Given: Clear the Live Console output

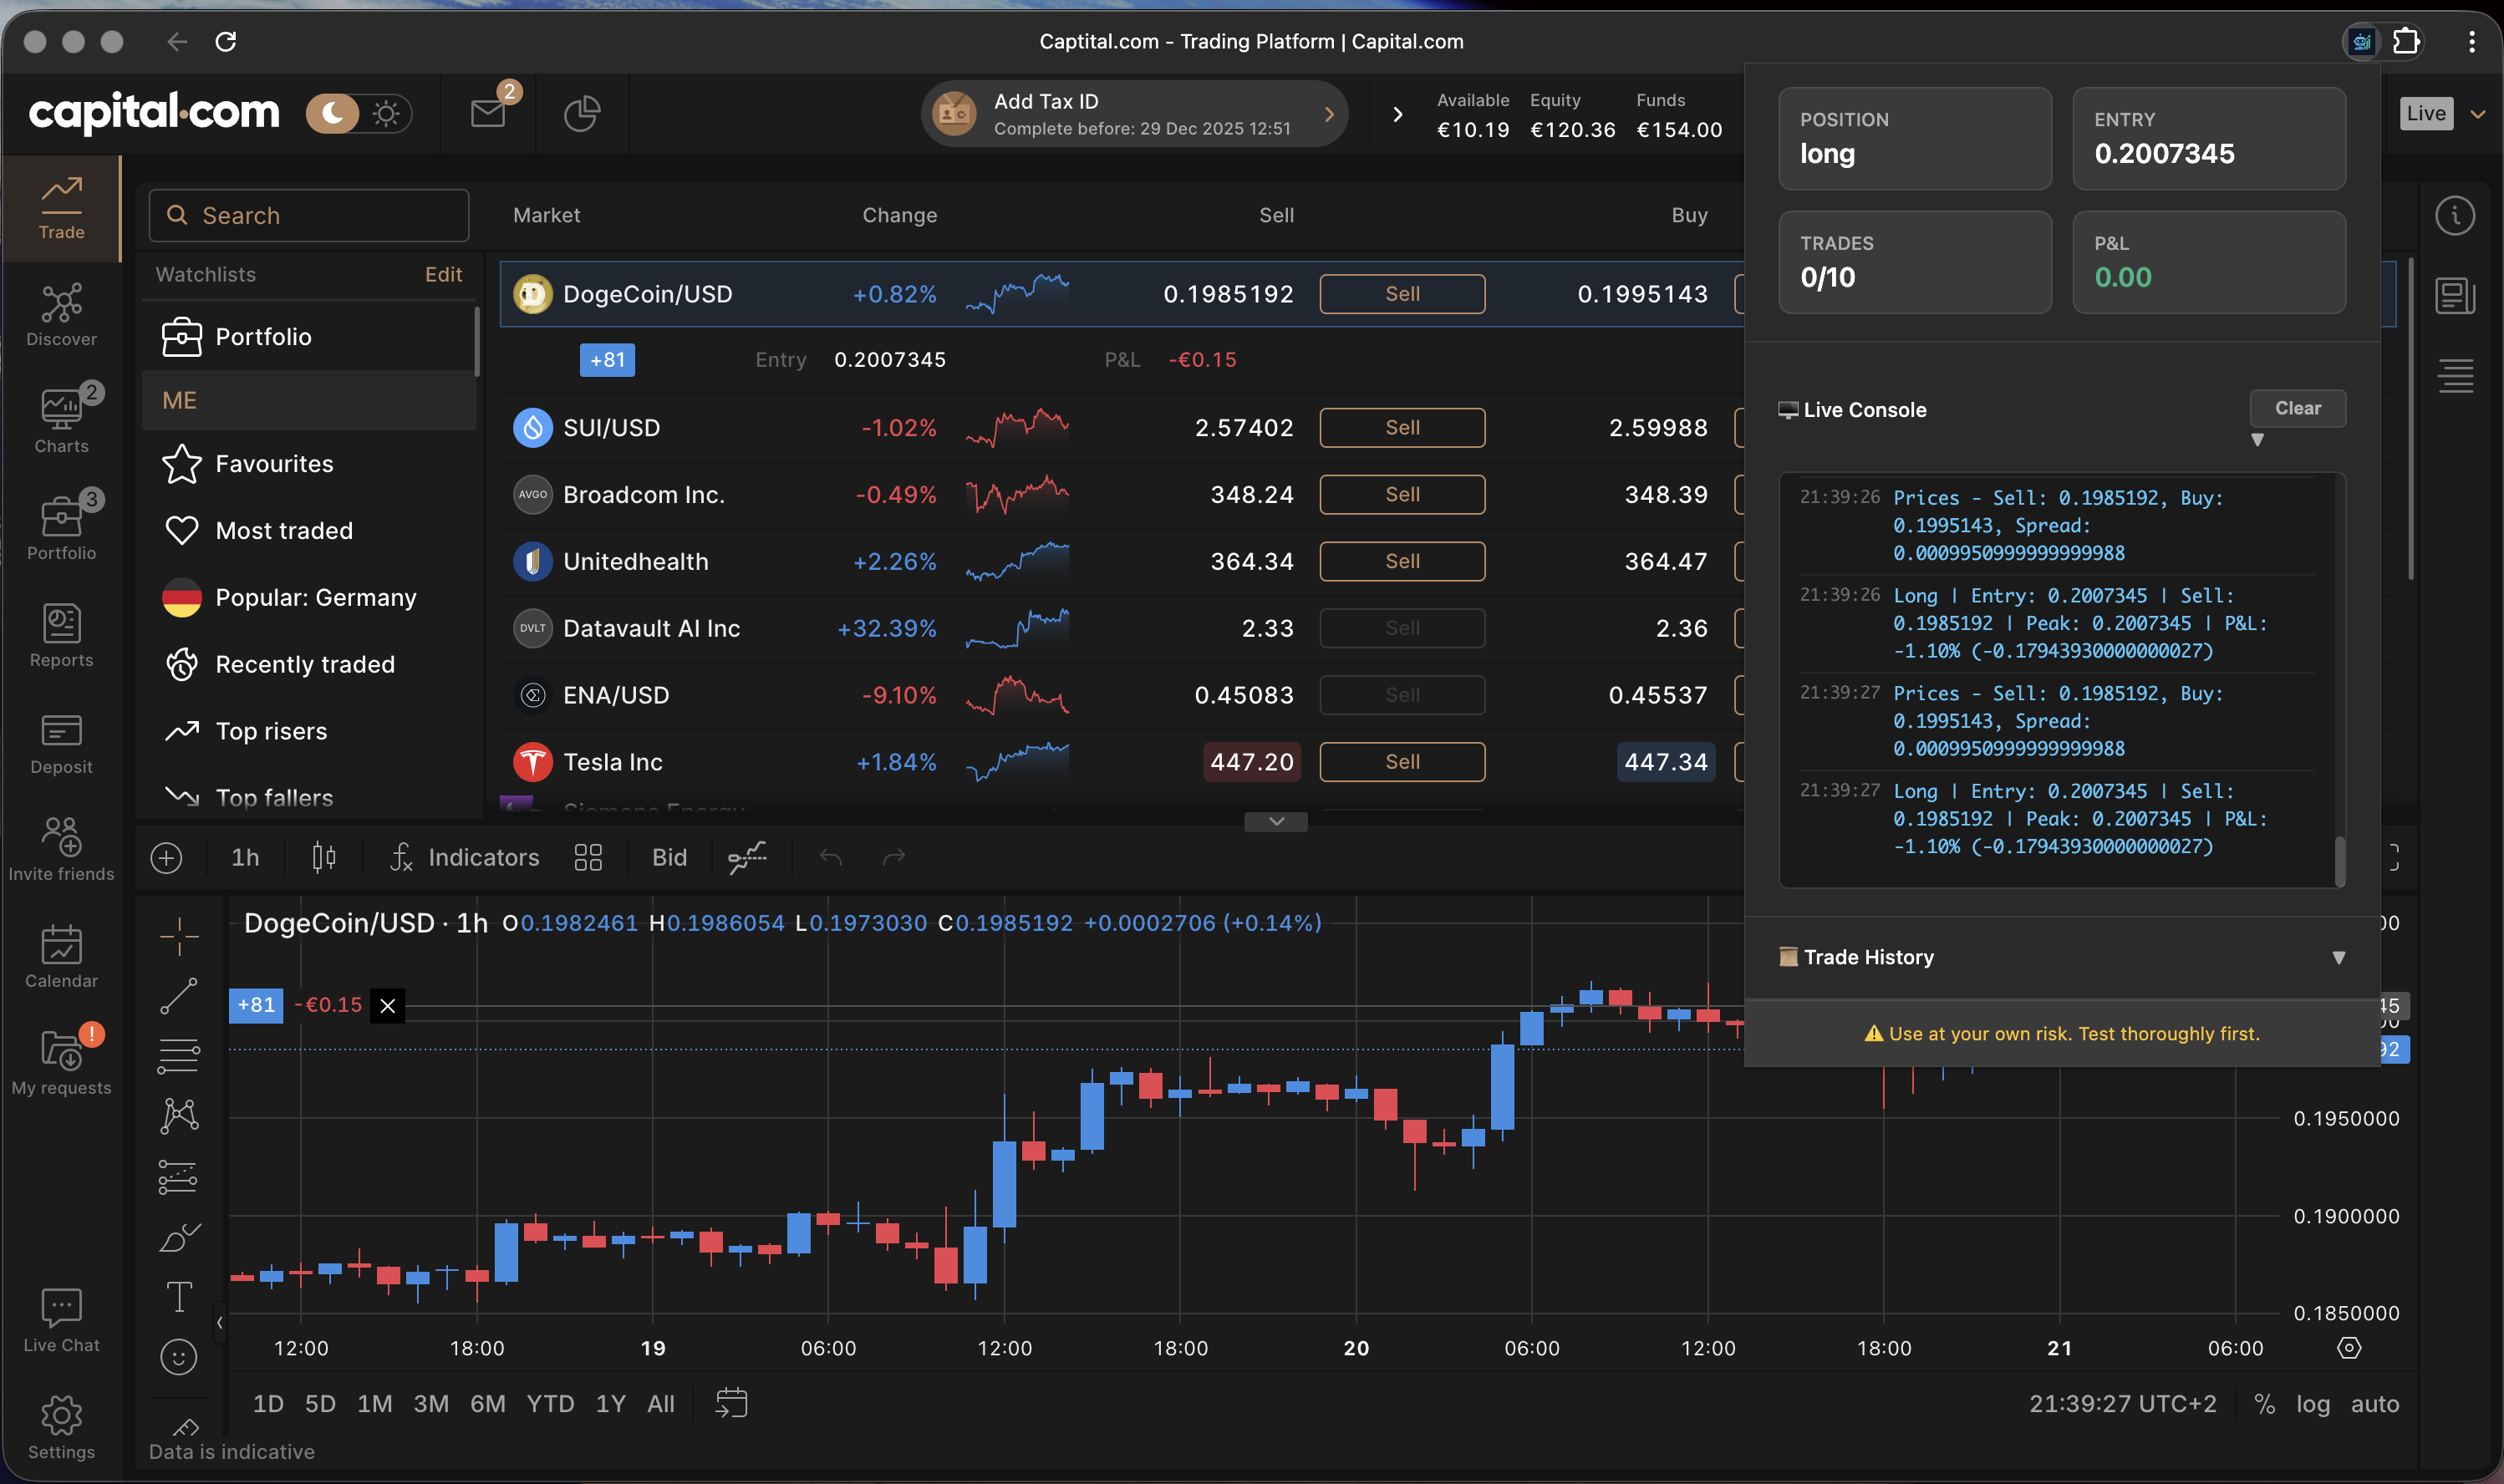Looking at the screenshot, I should point(2297,408).
